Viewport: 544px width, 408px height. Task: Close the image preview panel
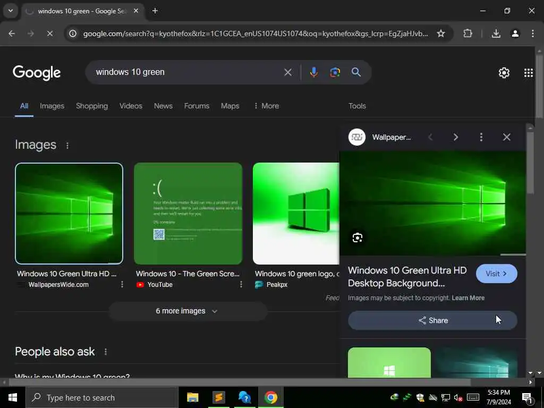pyautogui.click(x=506, y=137)
